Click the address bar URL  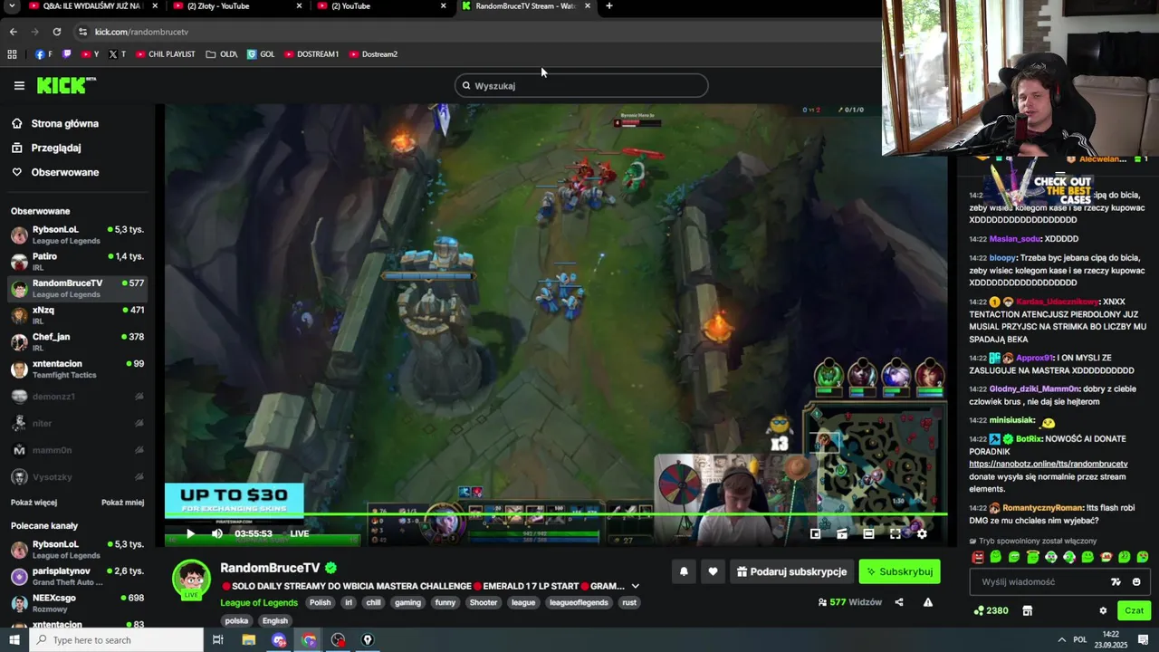[x=141, y=32]
